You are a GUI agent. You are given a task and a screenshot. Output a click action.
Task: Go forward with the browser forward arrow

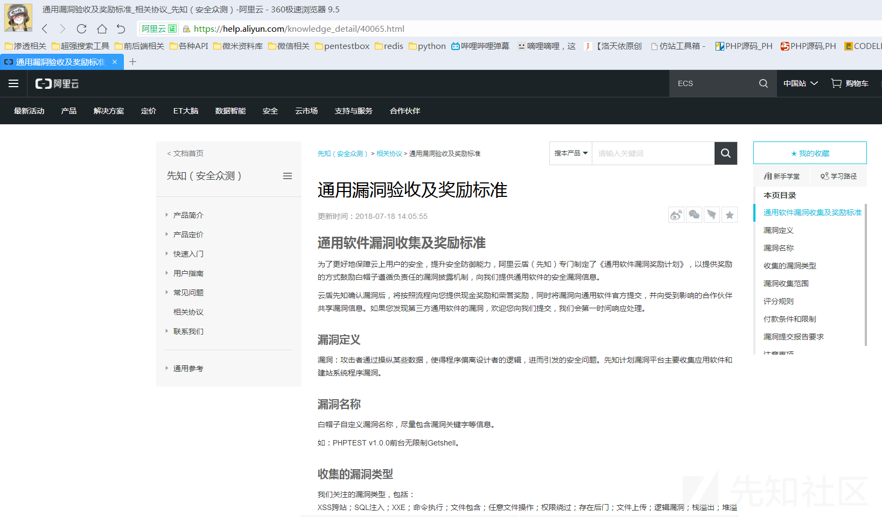click(62, 29)
